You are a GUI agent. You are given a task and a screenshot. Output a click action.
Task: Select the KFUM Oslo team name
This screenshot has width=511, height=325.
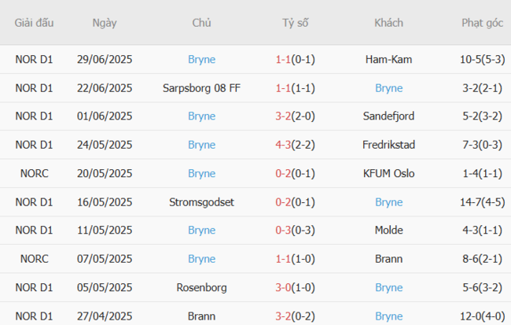388,174
